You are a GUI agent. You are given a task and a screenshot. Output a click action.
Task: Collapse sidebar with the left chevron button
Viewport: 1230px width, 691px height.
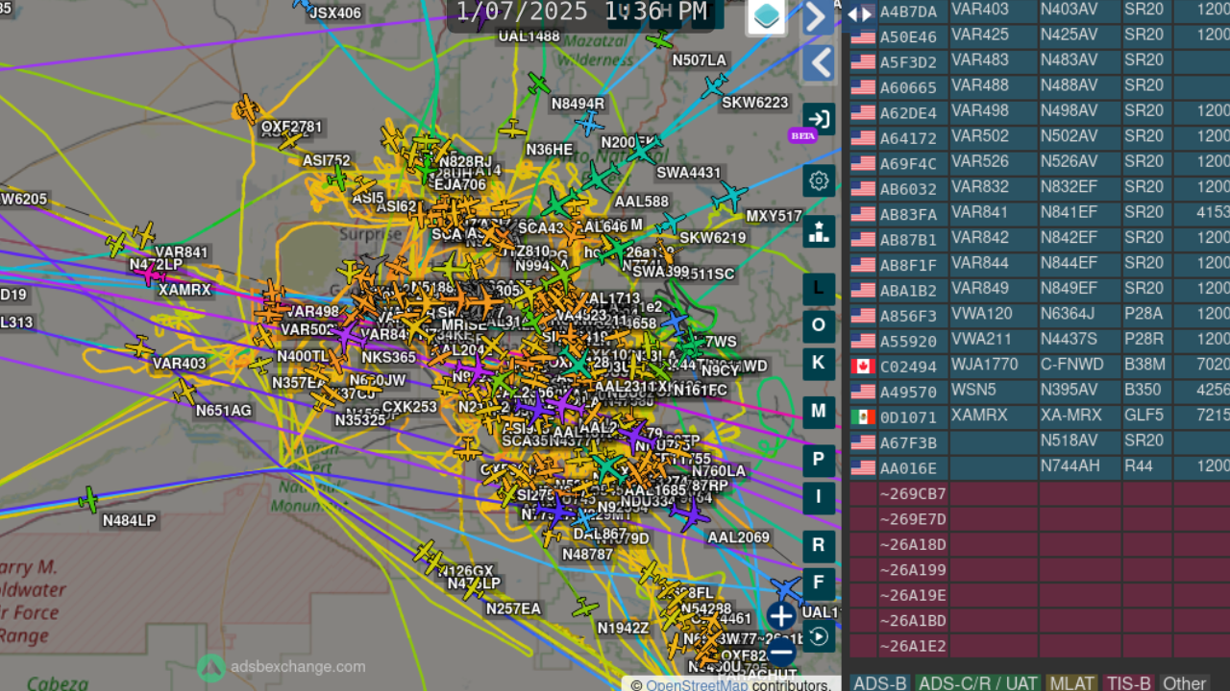pyautogui.click(x=818, y=63)
